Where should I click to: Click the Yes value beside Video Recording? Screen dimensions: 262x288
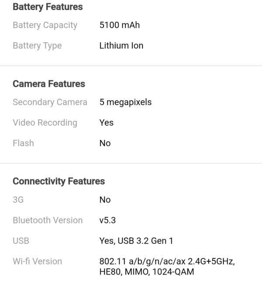107,123
